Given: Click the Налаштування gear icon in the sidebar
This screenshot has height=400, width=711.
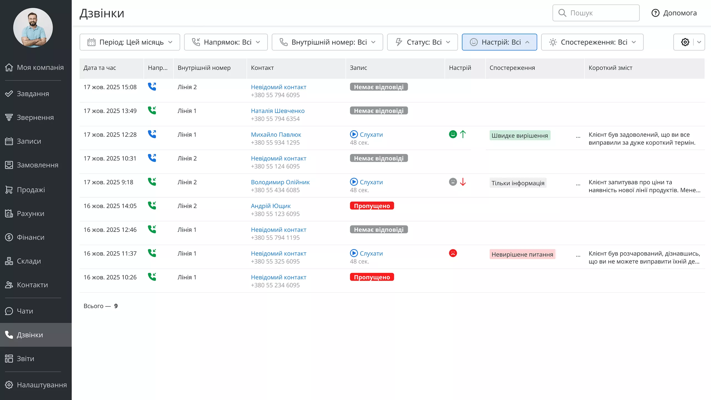Looking at the screenshot, I should 9,385.
